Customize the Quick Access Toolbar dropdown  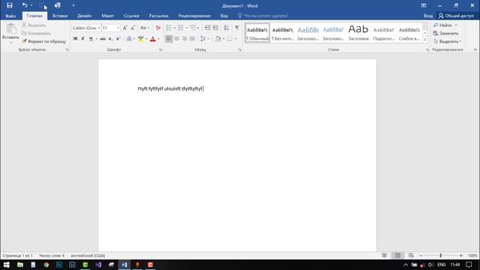coord(73,5)
